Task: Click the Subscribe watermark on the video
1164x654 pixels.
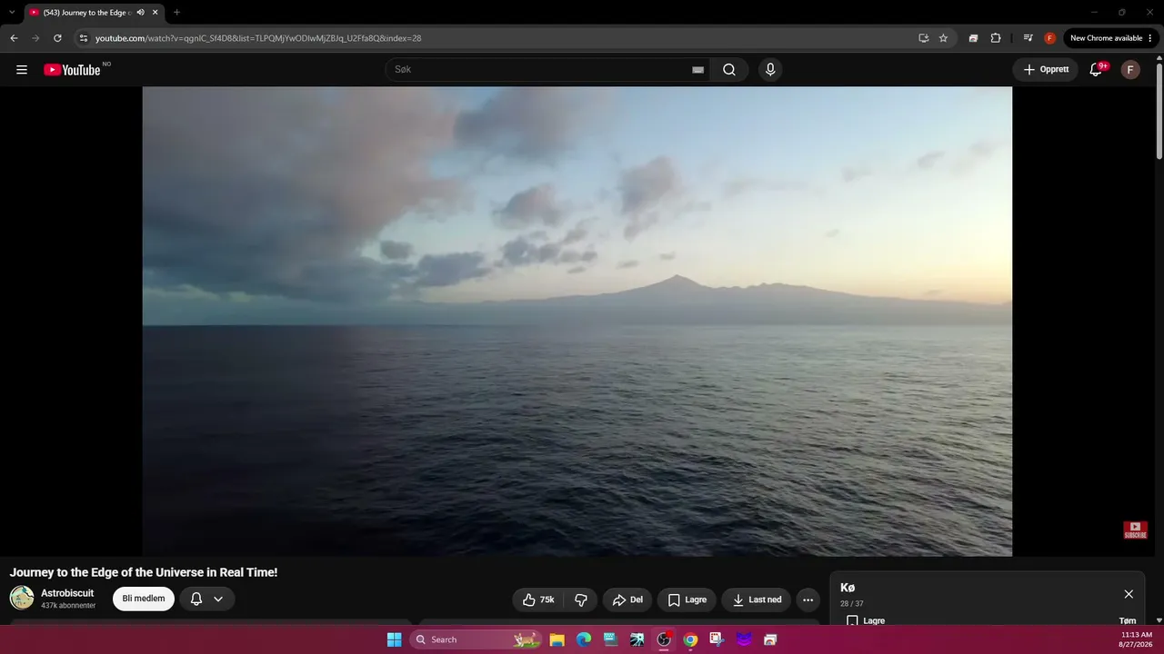Action: [1135, 530]
